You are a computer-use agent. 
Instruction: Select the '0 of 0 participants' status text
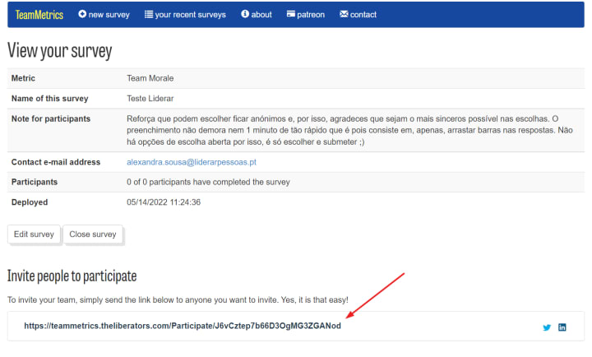coord(208,182)
